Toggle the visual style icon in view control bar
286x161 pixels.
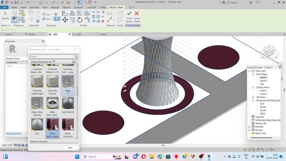[x=19, y=145]
